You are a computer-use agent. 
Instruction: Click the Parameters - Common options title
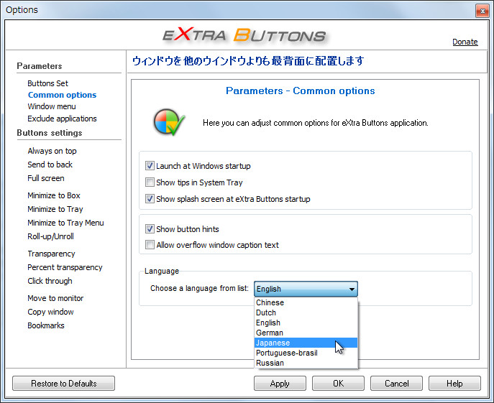click(x=301, y=91)
